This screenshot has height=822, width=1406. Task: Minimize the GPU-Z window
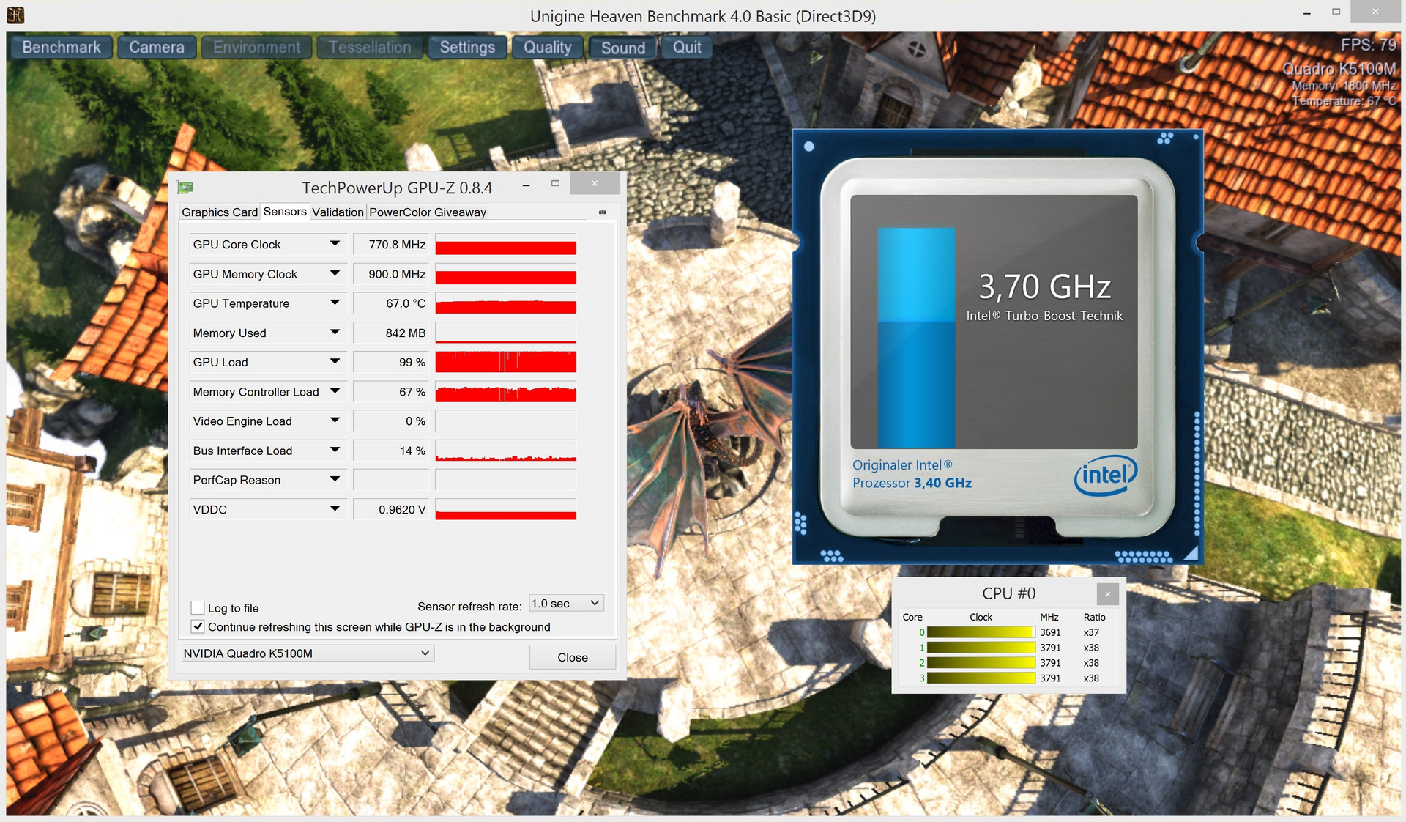coord(526,185)
